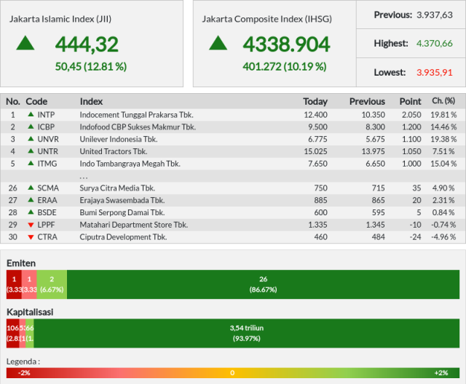Image resolution: width=466 pixels, height=384 pixels.
Task: Click the '-2%' end of the legend bar
Action: tap(24, 372)
